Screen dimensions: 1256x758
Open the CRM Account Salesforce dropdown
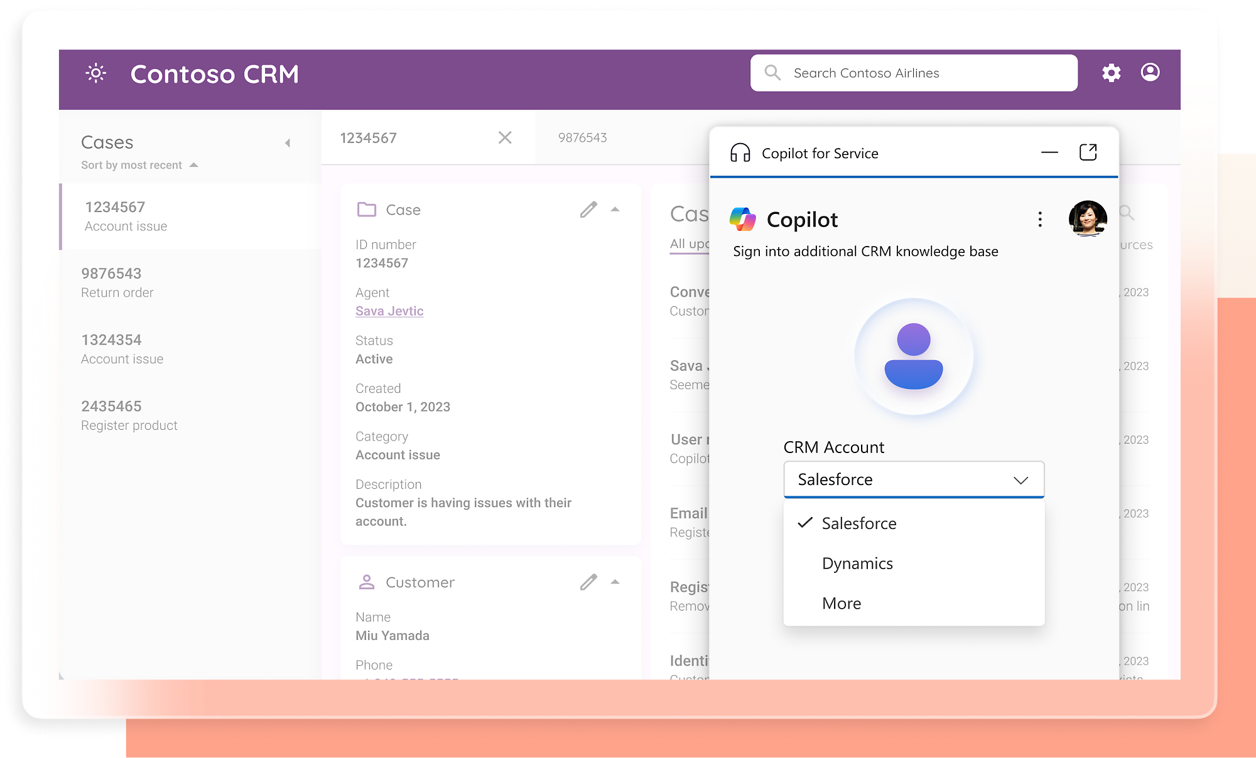coord(914,479)
